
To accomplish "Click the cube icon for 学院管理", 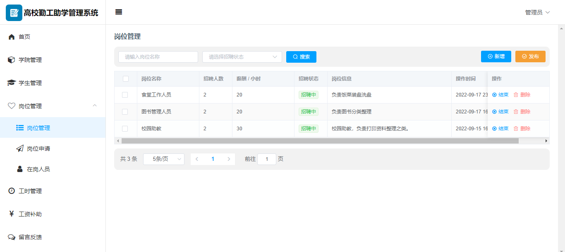I will tap(12, 60).
